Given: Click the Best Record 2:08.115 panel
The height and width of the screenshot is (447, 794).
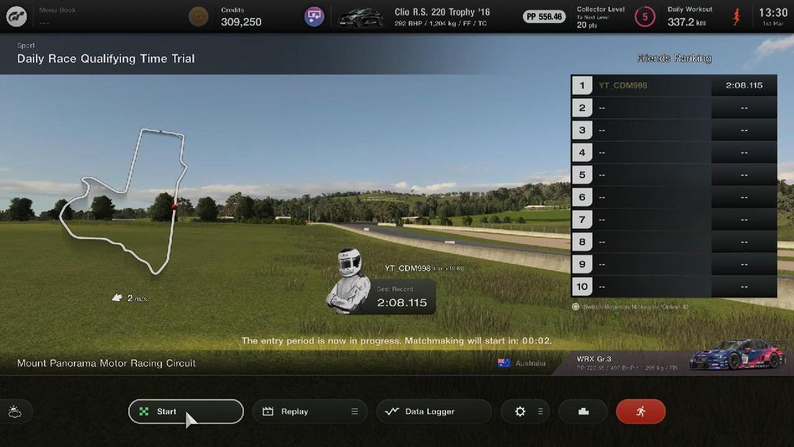Looking at the screenshot, I should (403, 297).
